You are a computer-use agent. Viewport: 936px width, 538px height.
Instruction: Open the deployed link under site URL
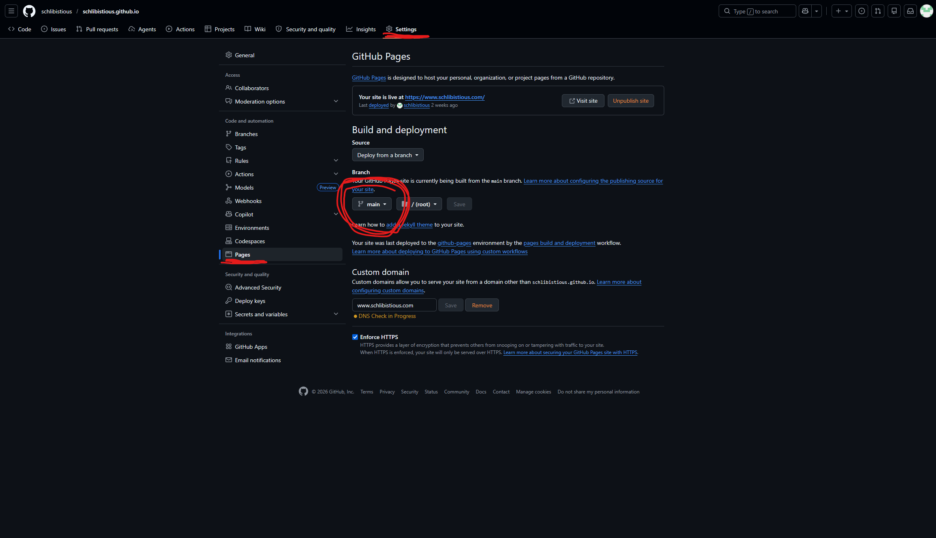379,105
